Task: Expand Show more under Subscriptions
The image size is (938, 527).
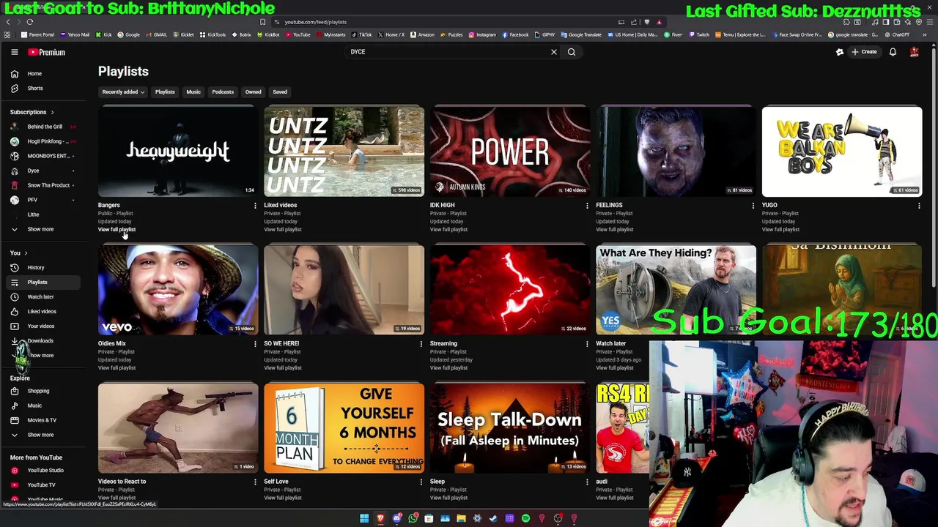Action: [40, 229]
